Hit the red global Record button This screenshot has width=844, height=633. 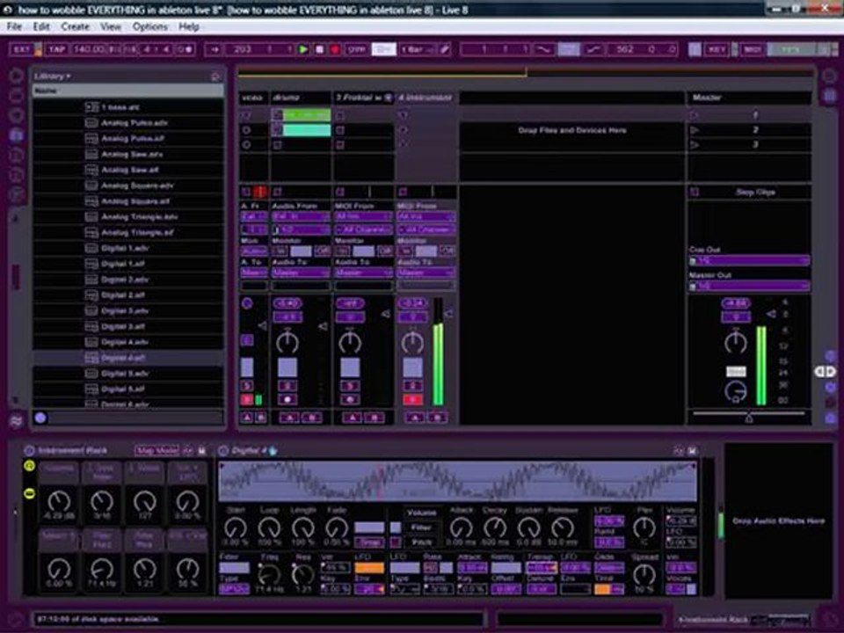[335, 49]
